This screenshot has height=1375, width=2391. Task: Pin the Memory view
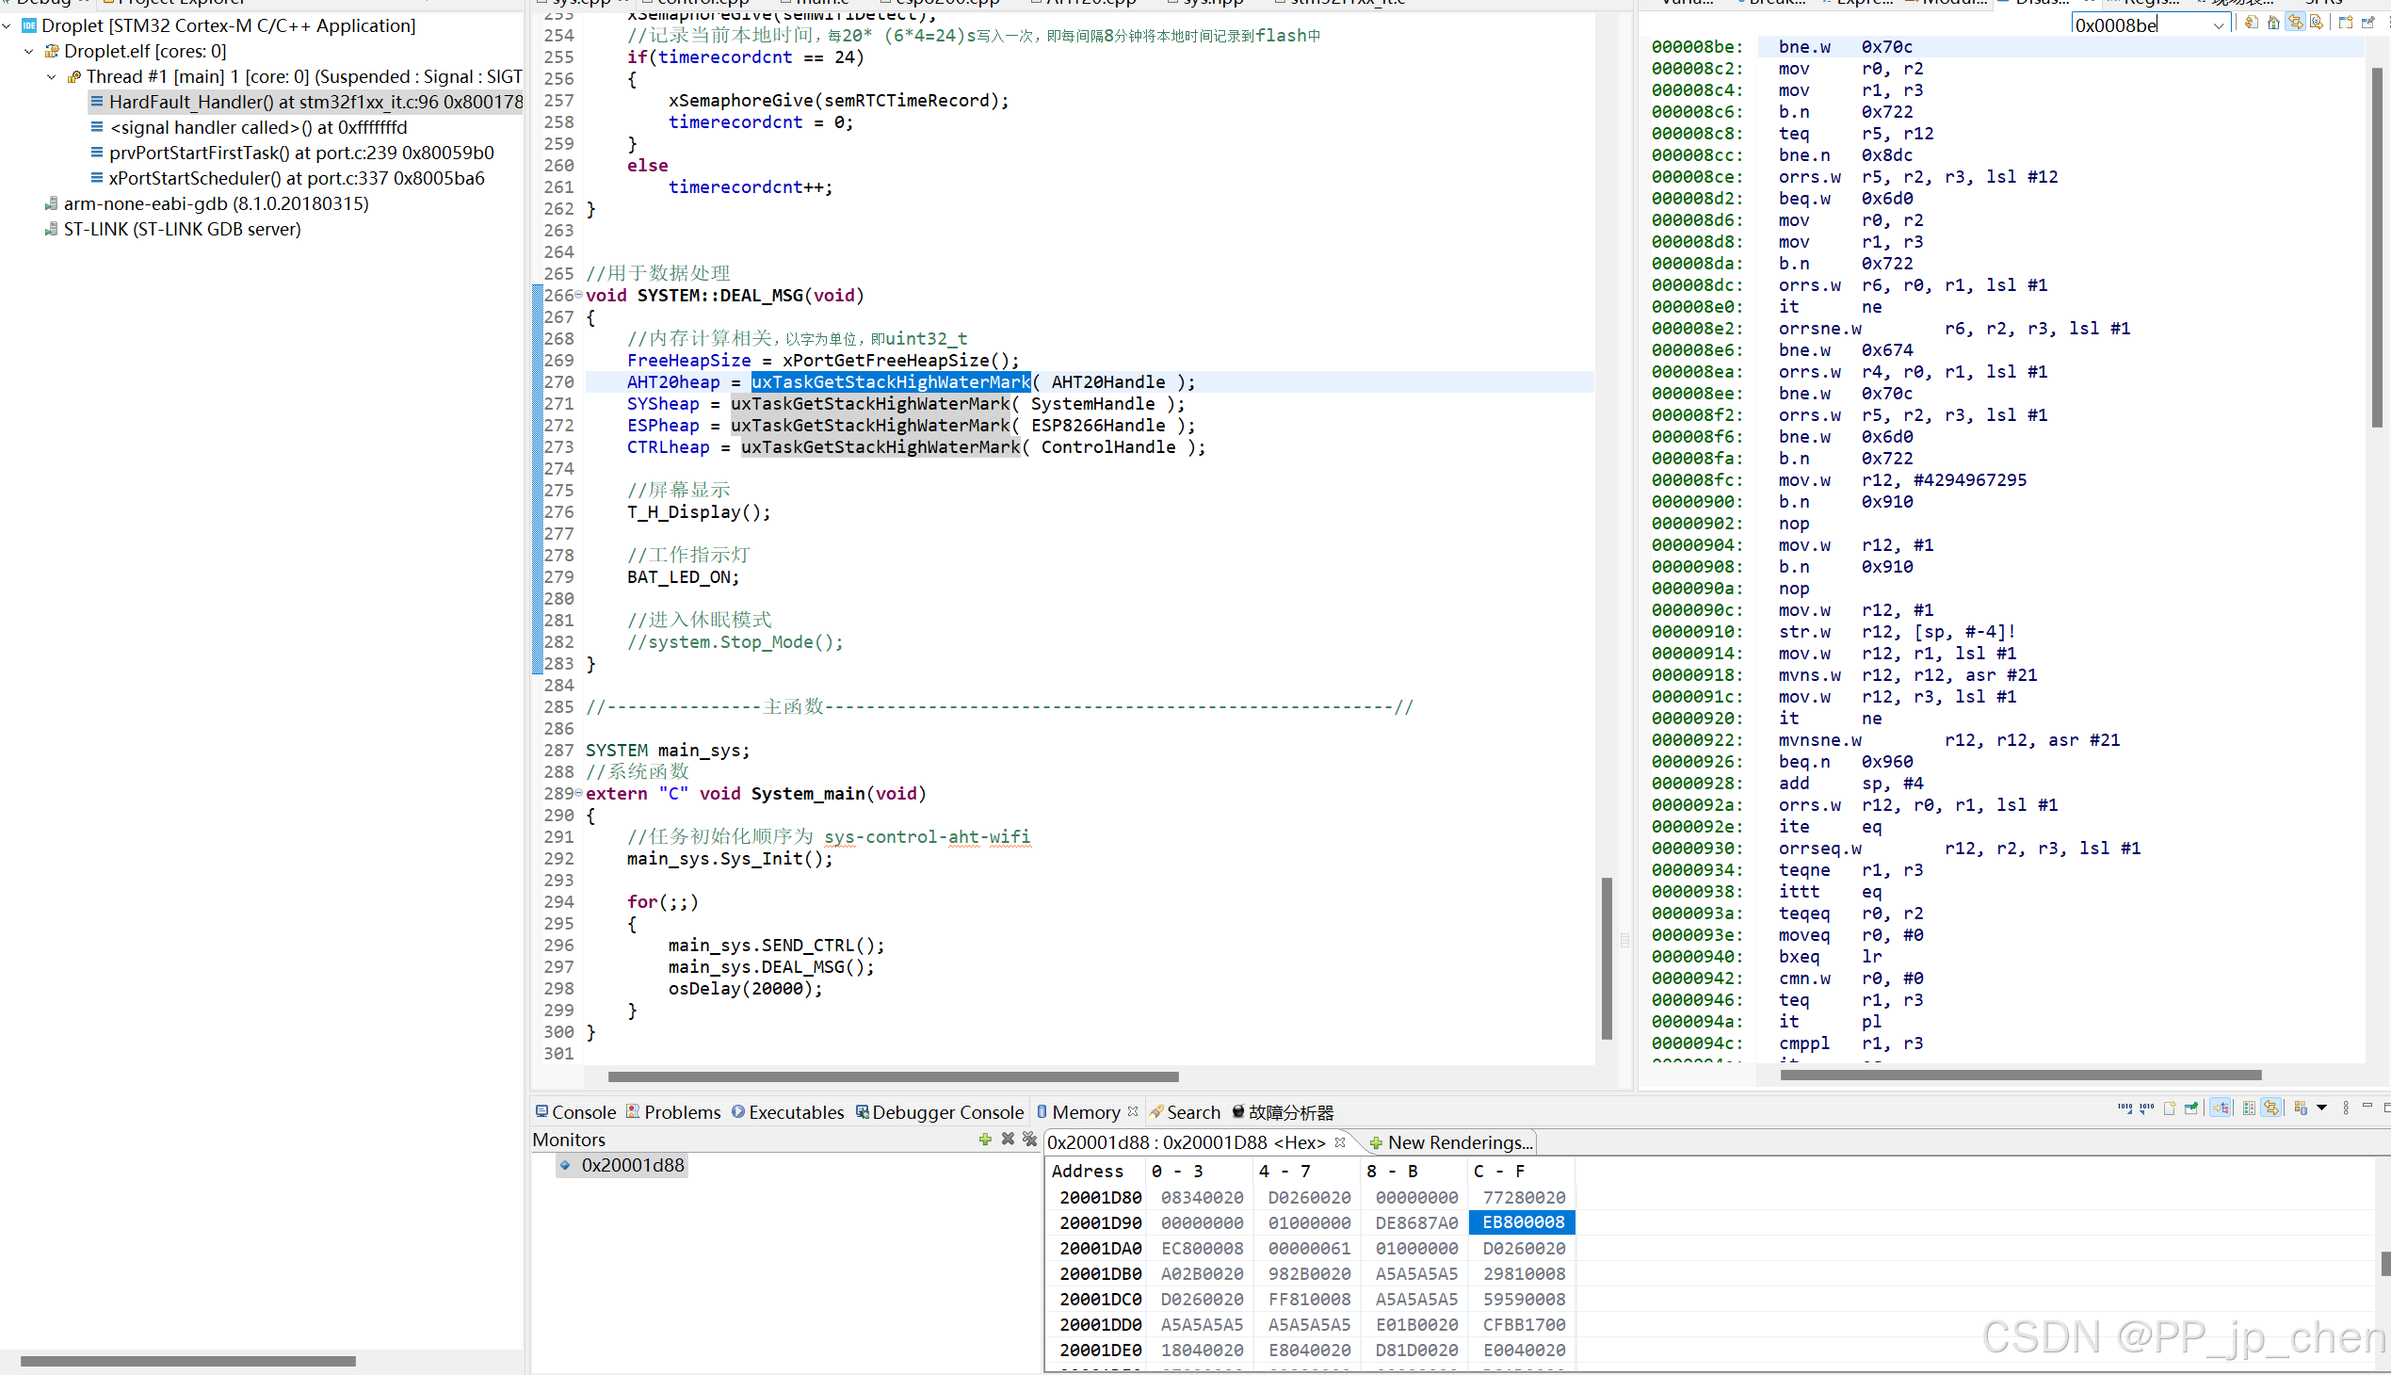pos(2190,1108)
